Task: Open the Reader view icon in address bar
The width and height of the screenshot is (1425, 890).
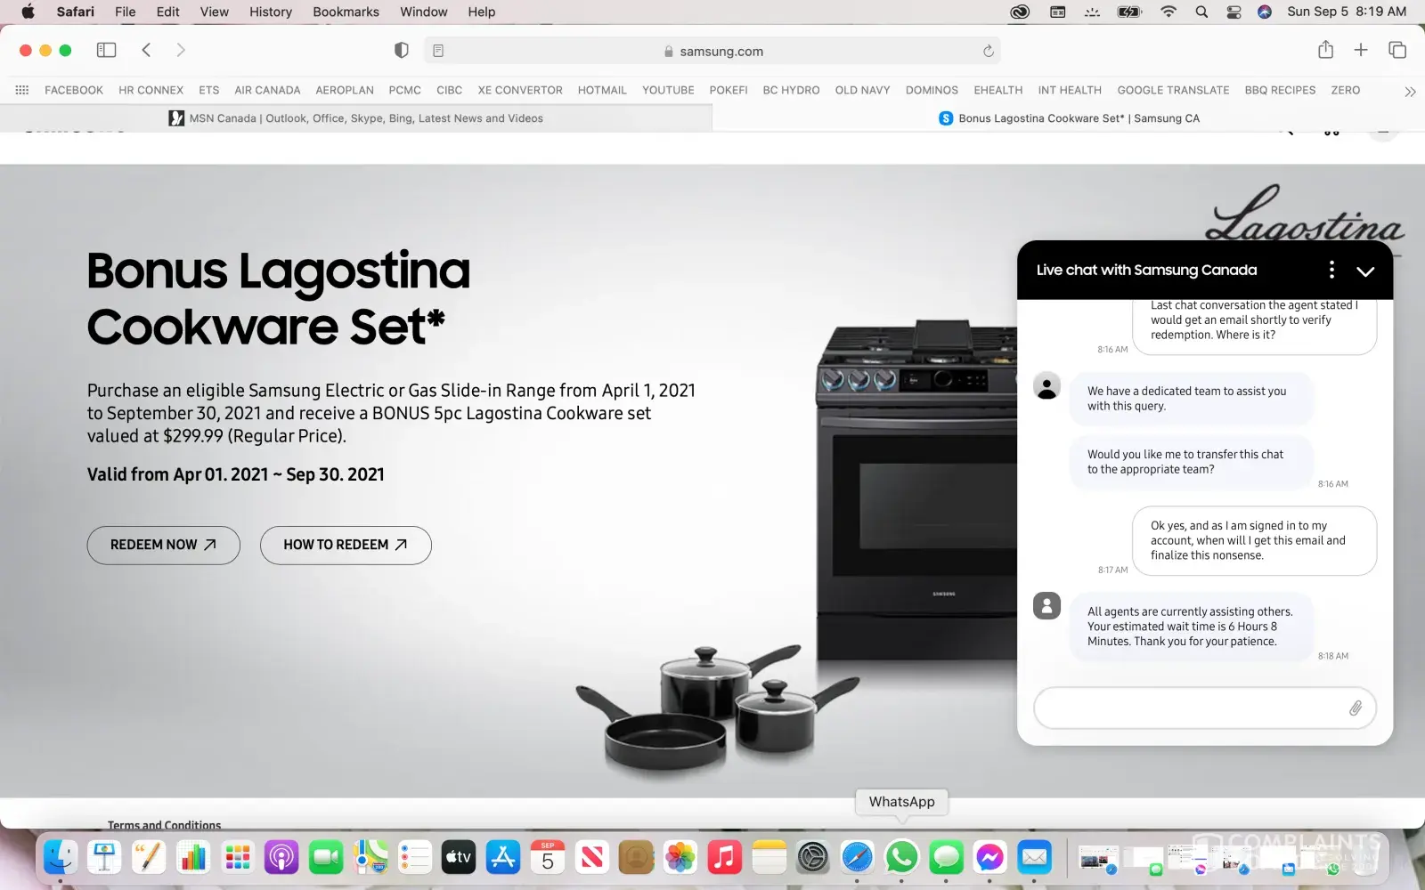Action: coord(438,51)
